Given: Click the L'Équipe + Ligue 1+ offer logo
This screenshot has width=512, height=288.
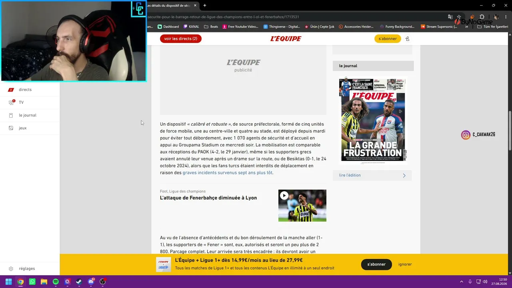Looking at the screenshot, I should (163, 264).
